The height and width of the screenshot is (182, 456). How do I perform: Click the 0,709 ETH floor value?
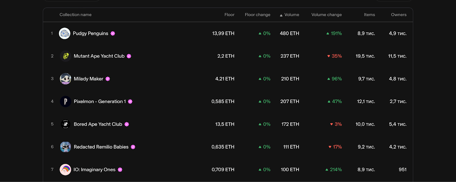[x=223, y=170]
